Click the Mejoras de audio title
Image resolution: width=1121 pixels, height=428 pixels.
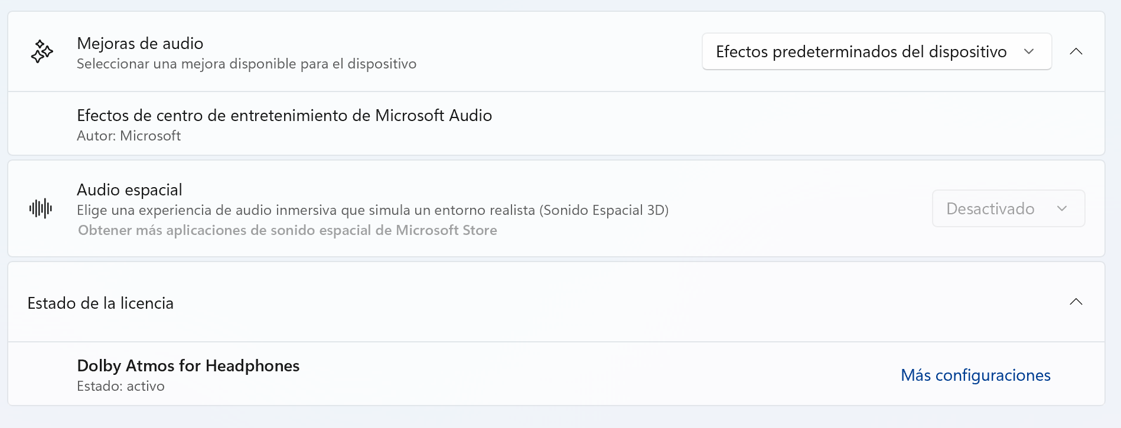point(140,44)
